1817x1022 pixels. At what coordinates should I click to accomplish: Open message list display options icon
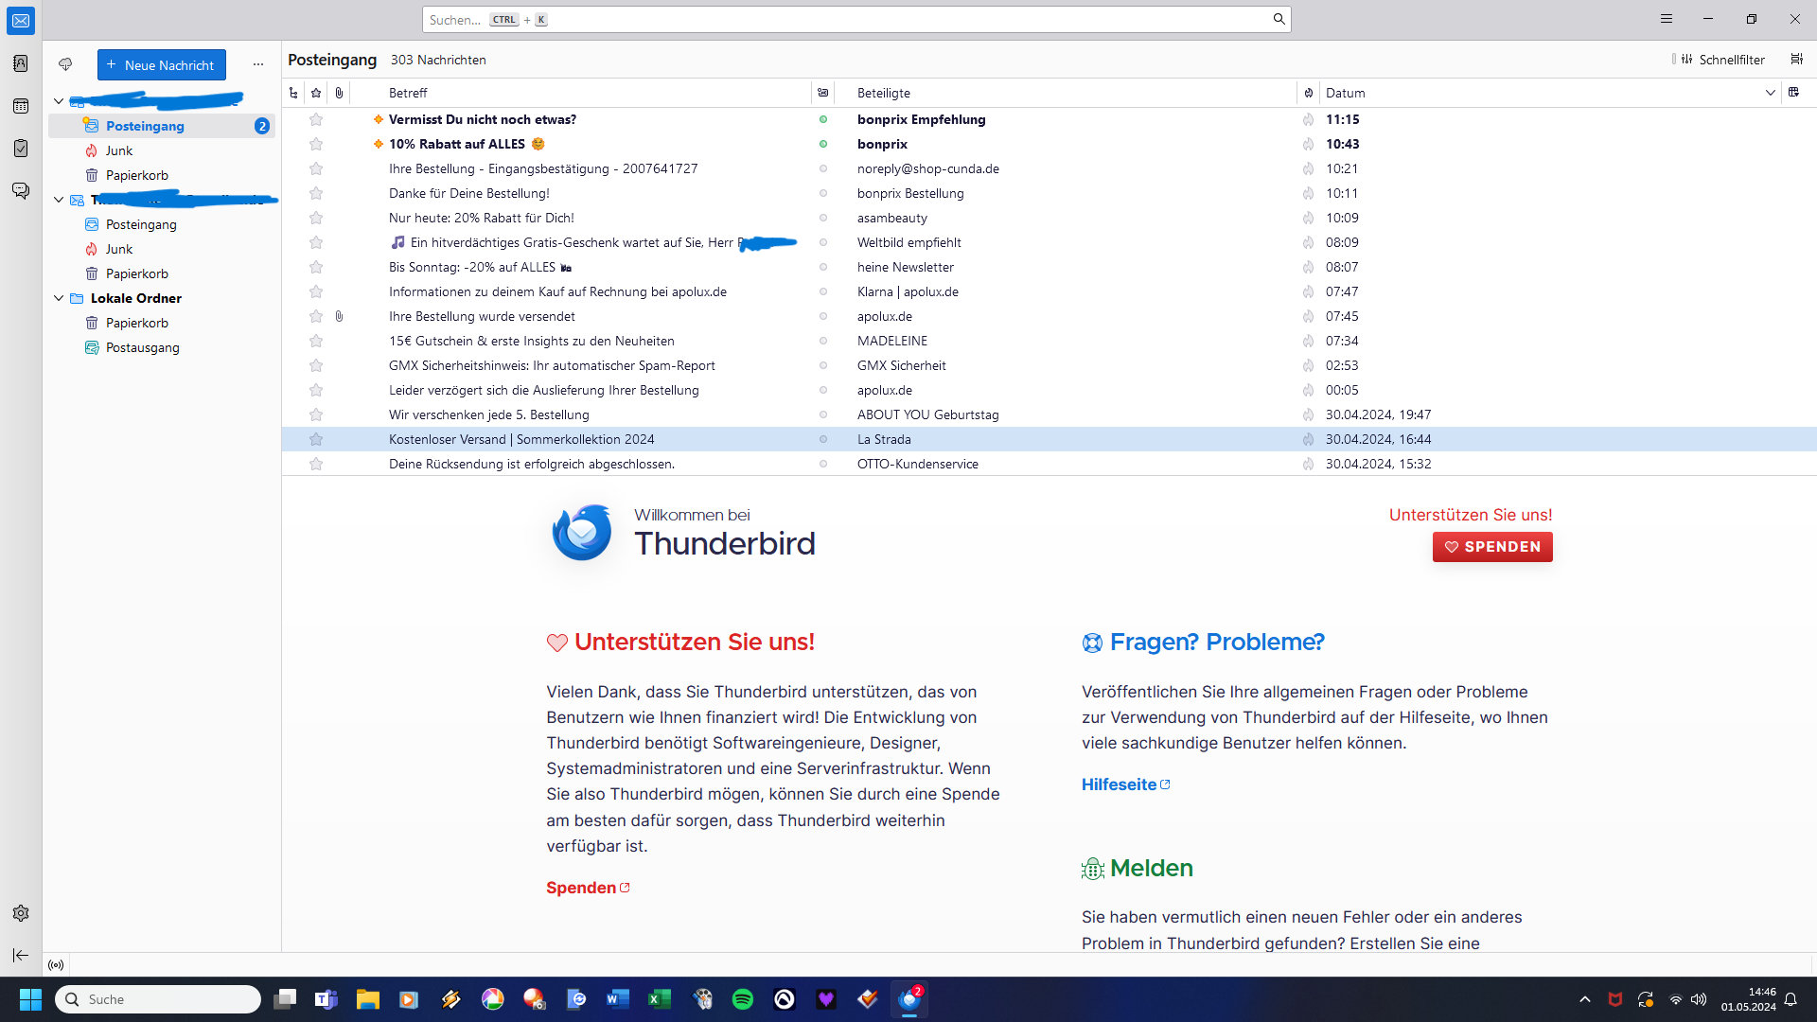[1796, 60]
